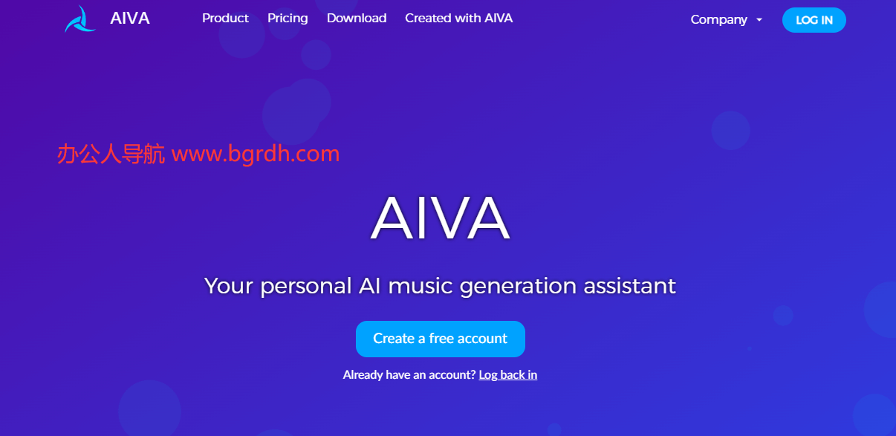The width and height of the screenshot is (896, 436).
Task: Click the small bubble under Download link
Action: pos(316,55)
